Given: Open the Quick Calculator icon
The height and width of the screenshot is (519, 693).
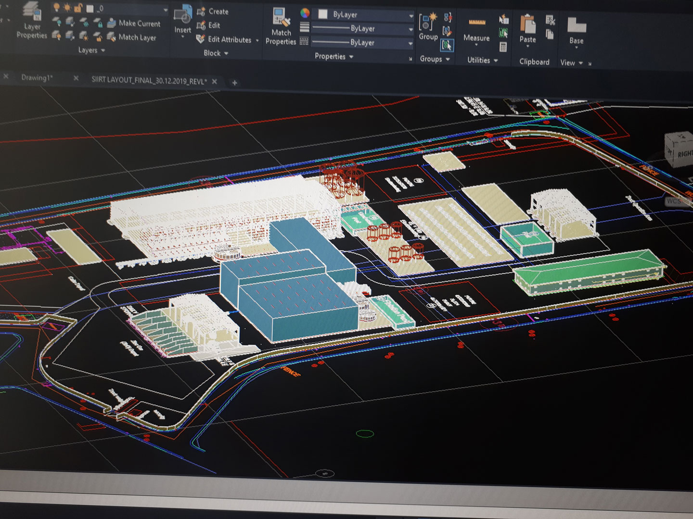Looking at the screenshot, I should (x=503, y=47).
